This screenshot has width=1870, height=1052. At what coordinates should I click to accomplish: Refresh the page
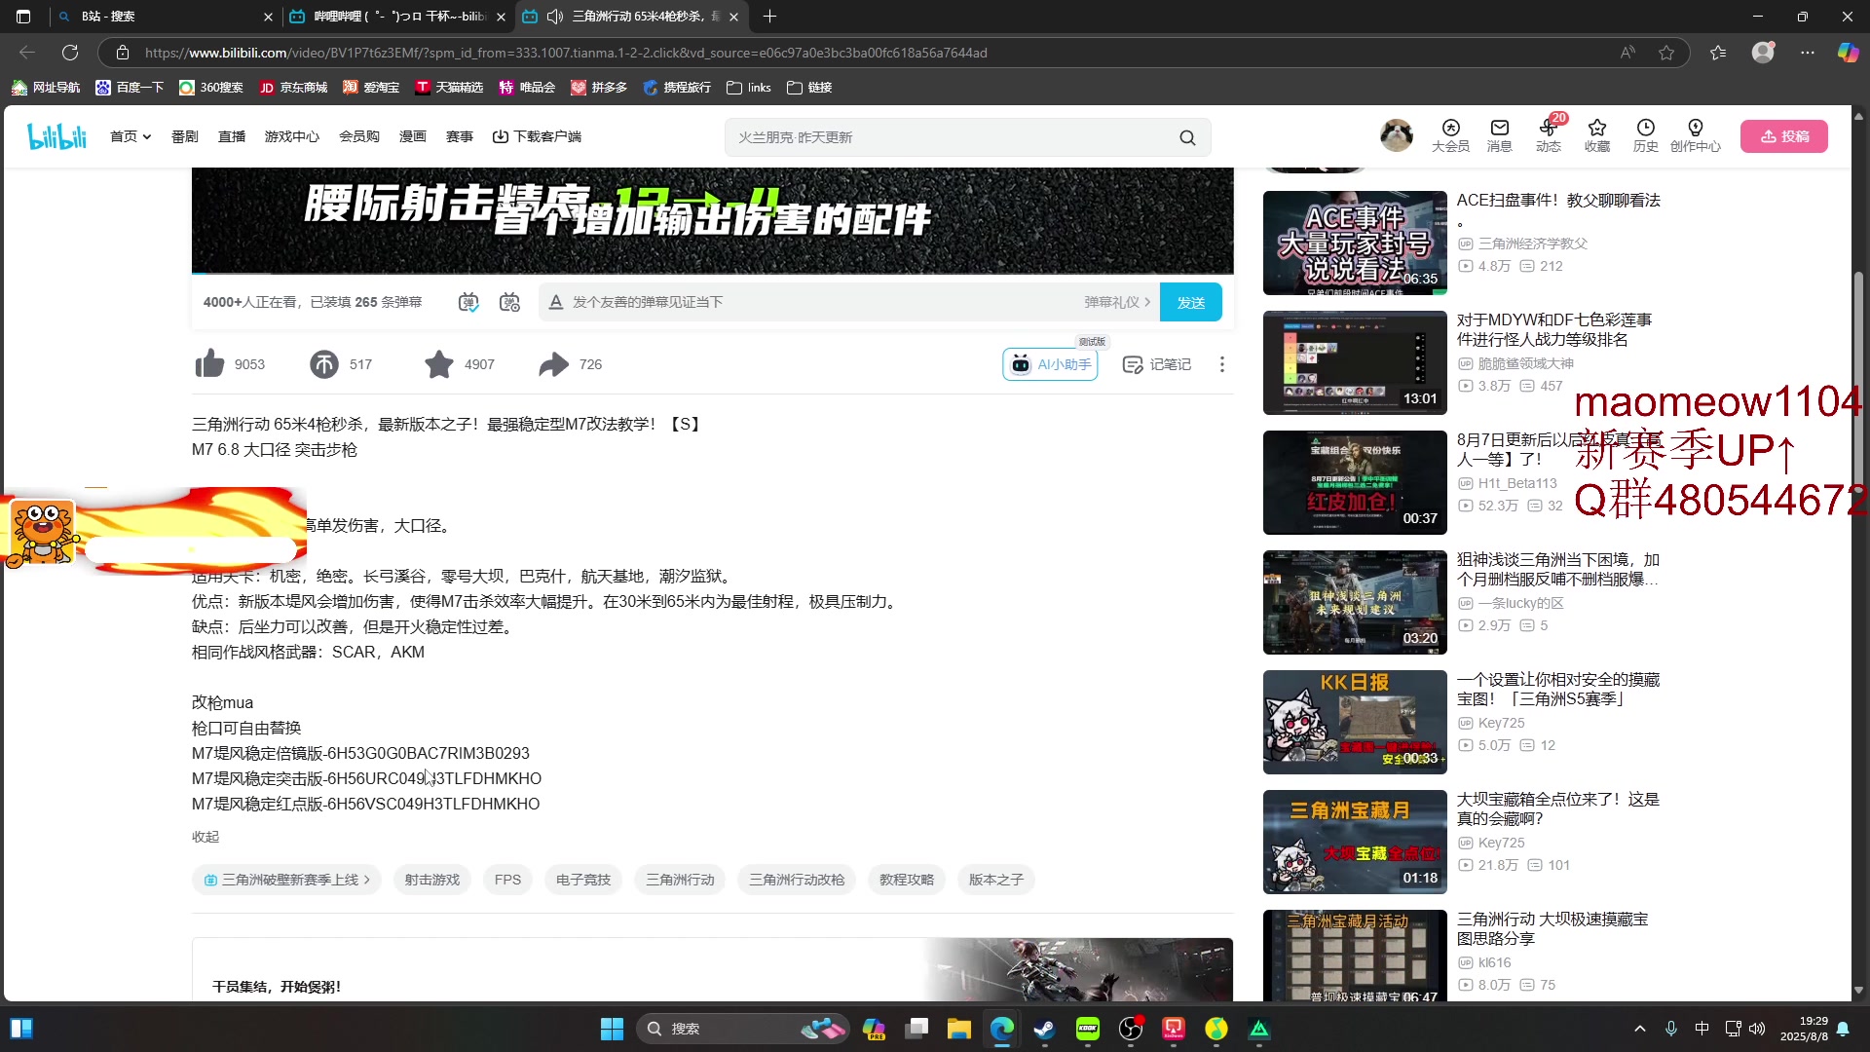point(70,53)
